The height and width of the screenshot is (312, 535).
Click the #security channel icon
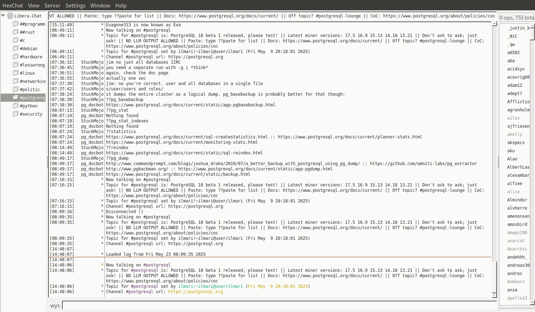[x=16, y=114]
